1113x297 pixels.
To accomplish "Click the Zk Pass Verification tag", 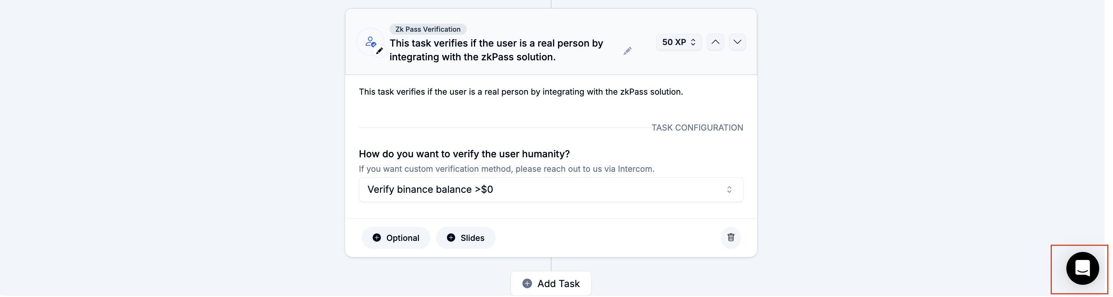I will (427, 29).
